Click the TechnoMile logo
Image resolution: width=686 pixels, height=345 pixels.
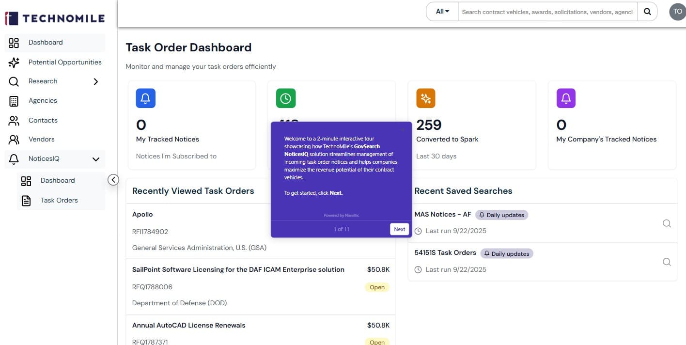(55, 18)
